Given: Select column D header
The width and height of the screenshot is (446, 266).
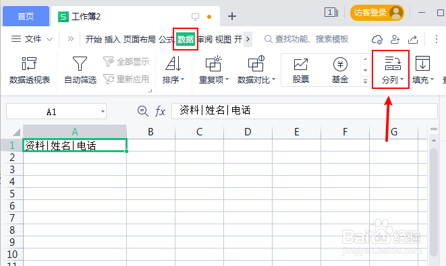Looking at the screenshot, I should click(x=248, y=132).
